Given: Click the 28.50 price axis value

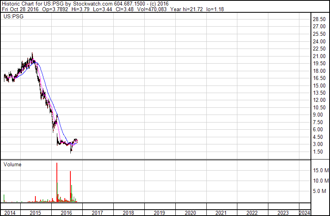Looking at the screenshot, I should (319, 19).
